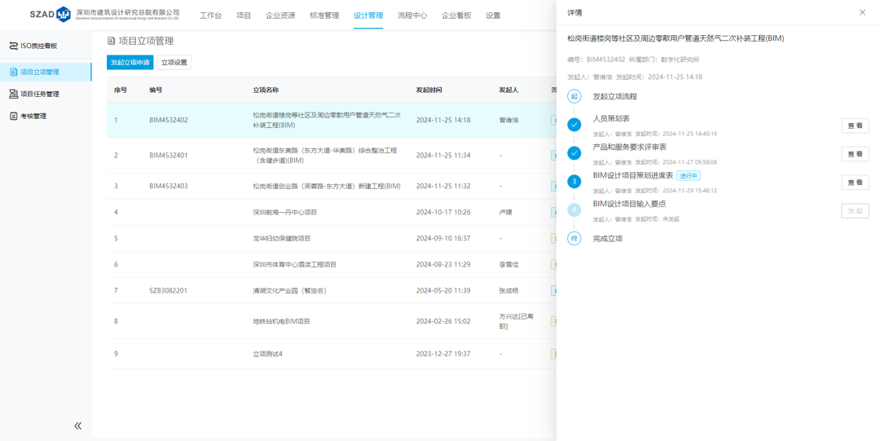The height and width of the screenshot is (441, 880).
Task: Click the 项目立项管理 sidebar icon
Action: [x=13, y=73]
